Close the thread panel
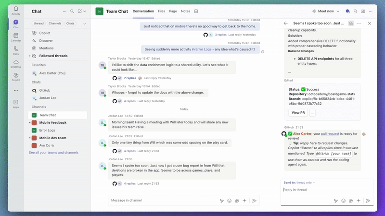 [370, 23]
